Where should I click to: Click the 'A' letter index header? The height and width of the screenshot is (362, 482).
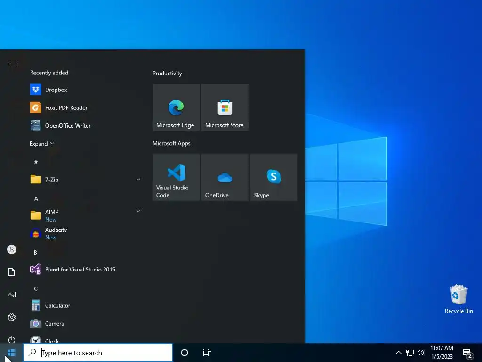pyautogui.click(x=36, y=198)
